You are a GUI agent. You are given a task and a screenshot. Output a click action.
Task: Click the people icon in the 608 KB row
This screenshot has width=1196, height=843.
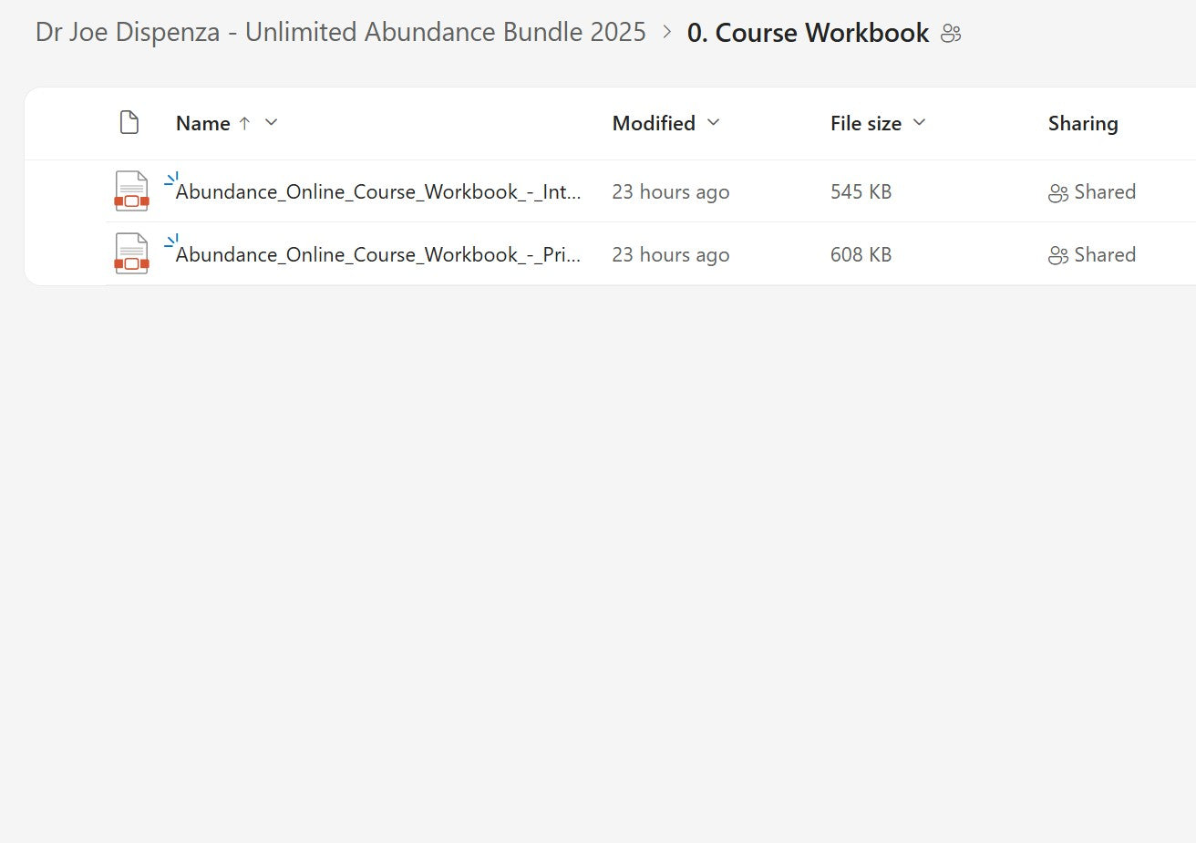tap(1057, 256)
